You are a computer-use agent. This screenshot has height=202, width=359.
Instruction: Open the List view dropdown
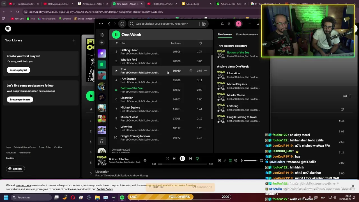tap(347, 96)
